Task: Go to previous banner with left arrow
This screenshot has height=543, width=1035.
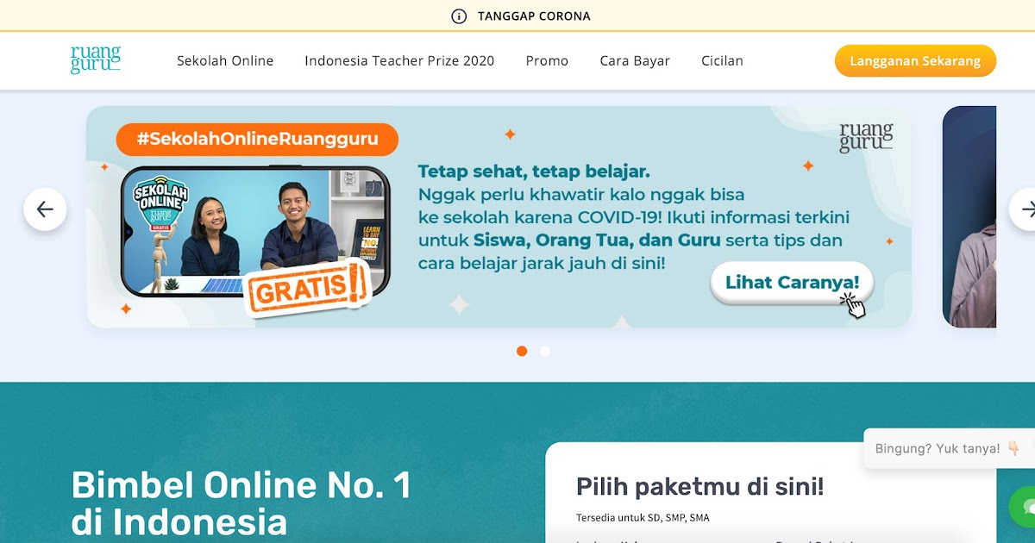Action: pos(45,209)
